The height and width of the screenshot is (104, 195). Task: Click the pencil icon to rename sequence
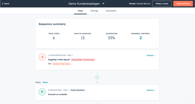(103, 3)
